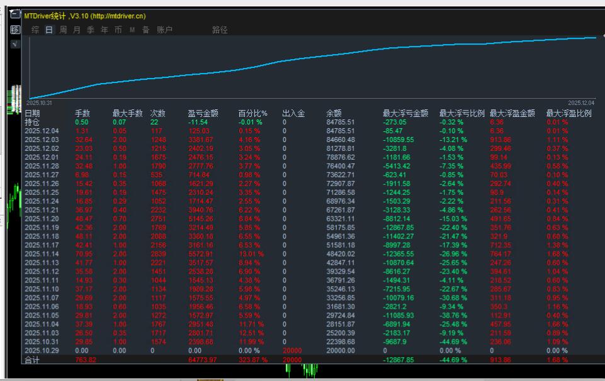Select the 2025.11.18 date row
Viewport: 605px width, 381px height.
pyautogui.click(x=42, y=236)
